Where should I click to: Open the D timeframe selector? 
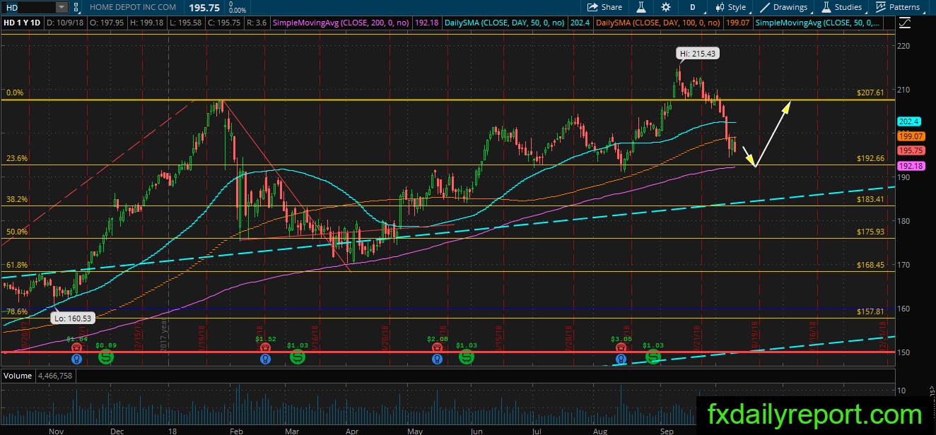tap(693, 7)
